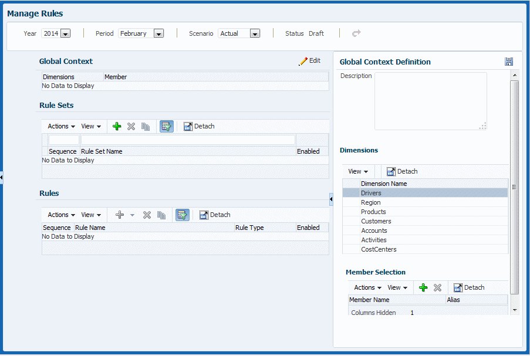This screenshot has height=356, width=530.
Task: Click the scroll down arrow in definition panel
Action: pos(515,310)
